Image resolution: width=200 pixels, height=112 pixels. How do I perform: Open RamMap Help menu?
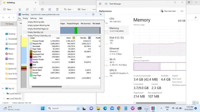coord(41,18)
